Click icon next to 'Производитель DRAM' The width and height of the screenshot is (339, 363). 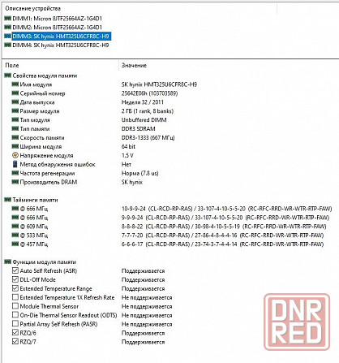(x=15, y=182)
